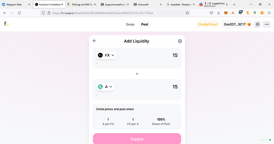Open the 0xe027...3C17 wallet account button
The image size is (274, 144).
pos(237,24)
